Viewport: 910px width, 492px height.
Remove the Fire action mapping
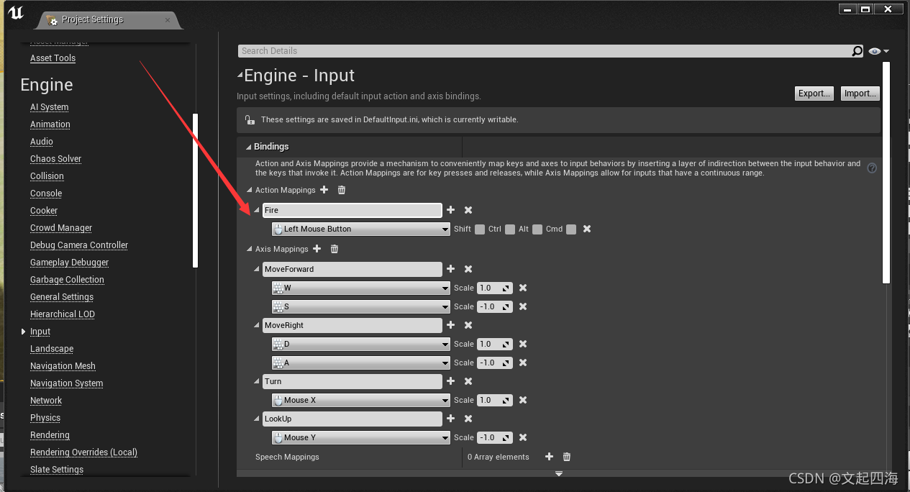tap(468, 210)
